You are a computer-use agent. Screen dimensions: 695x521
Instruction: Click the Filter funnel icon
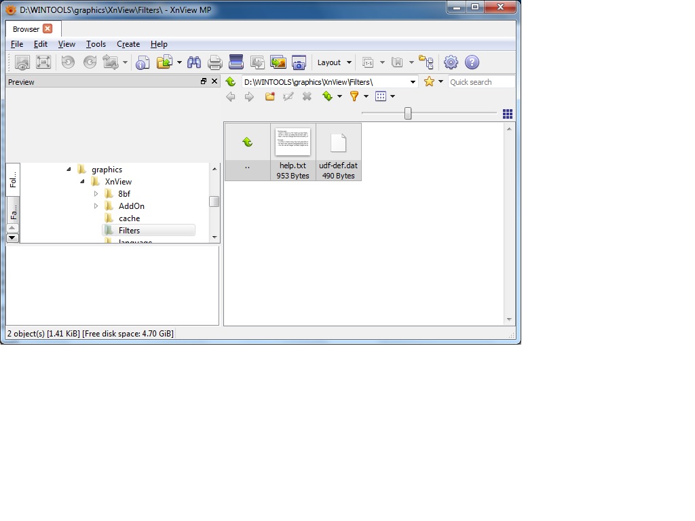point(354,96)
